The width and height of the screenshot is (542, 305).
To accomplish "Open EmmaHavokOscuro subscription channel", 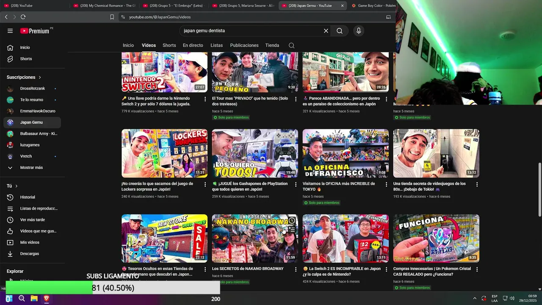I will tap(32, 111).
